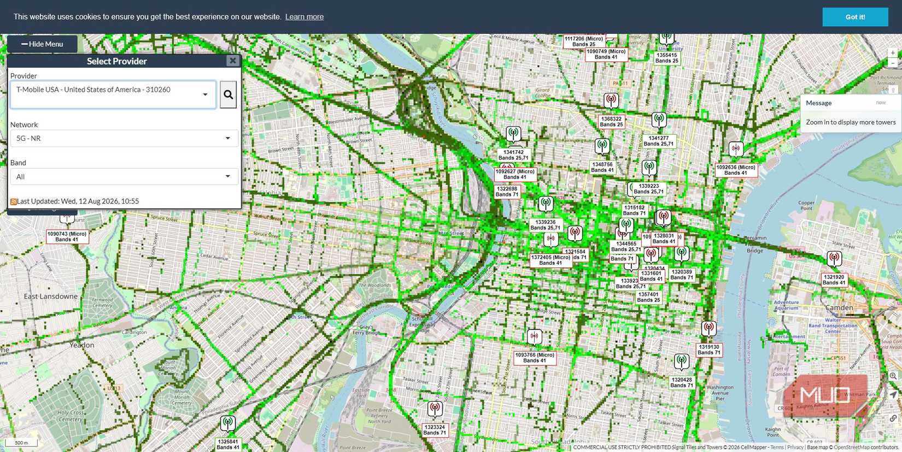Click the Hide Menu button
902x452 pixels.
coord(42,44)
